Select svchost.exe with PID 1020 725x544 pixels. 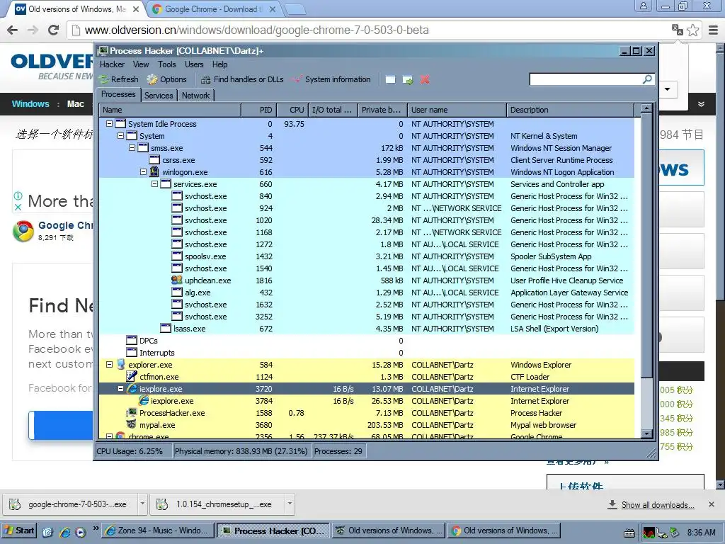click(x=367, y=220)
